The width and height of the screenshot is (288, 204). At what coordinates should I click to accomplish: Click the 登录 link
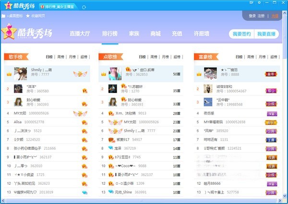[252, 16]
